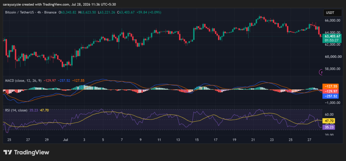Click the change value +59.84 (+0.09%)
Screen dimensions: 346x161
[x=149, y=12]
